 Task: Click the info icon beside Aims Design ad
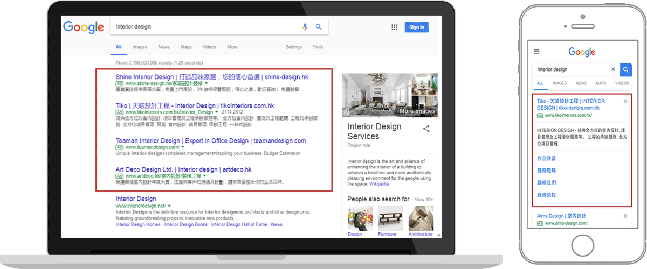(x=625, y=216)
